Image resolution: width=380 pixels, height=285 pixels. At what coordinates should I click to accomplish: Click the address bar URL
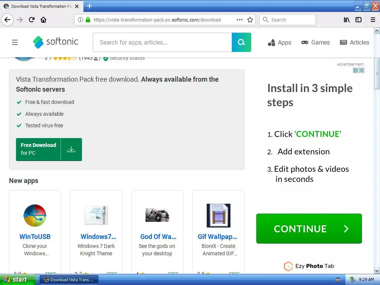[157, 20]
